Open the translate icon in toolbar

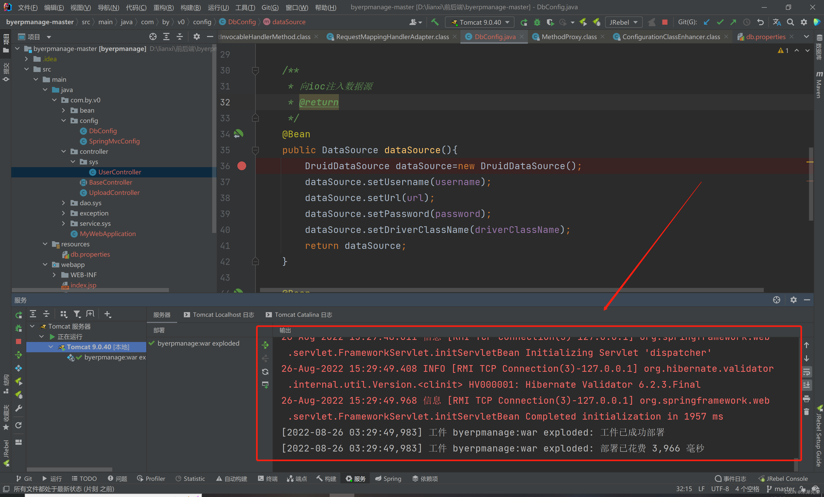pyautogui.click(x=777, y=22)
